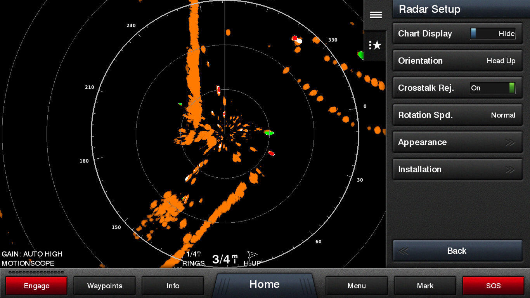Change Rotation Spd. from Normal
530x298 pixels.
click(x=457, y=115)
